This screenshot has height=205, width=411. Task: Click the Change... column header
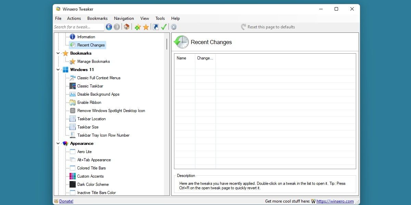click(205, 58)
